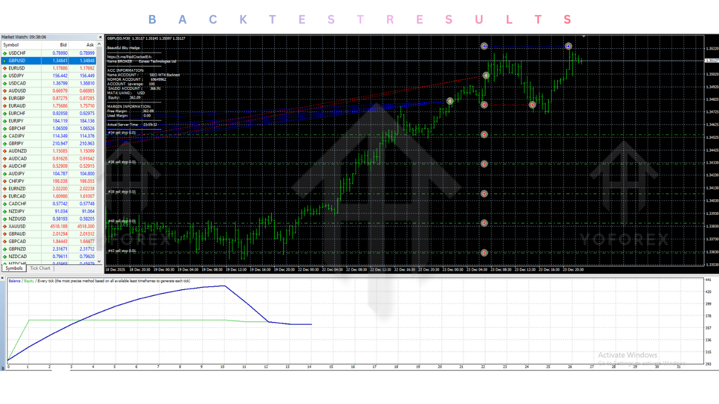Click the trend arrow icon next to GBPJPY
Viewport: 719px width, 404px height.
[4, 143]
